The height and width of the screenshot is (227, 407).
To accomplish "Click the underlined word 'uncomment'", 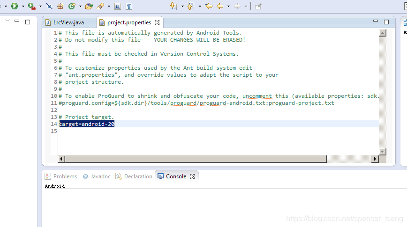I will (257, 96).
